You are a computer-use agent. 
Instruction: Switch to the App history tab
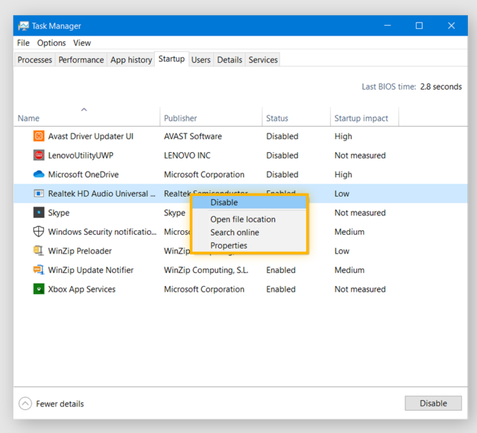click(x=131, y=60)
